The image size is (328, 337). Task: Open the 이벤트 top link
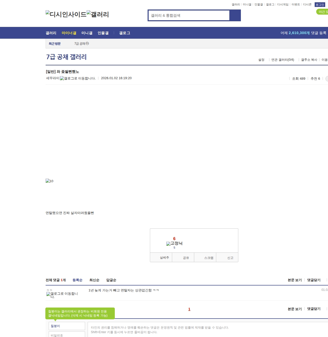point(296,5)
